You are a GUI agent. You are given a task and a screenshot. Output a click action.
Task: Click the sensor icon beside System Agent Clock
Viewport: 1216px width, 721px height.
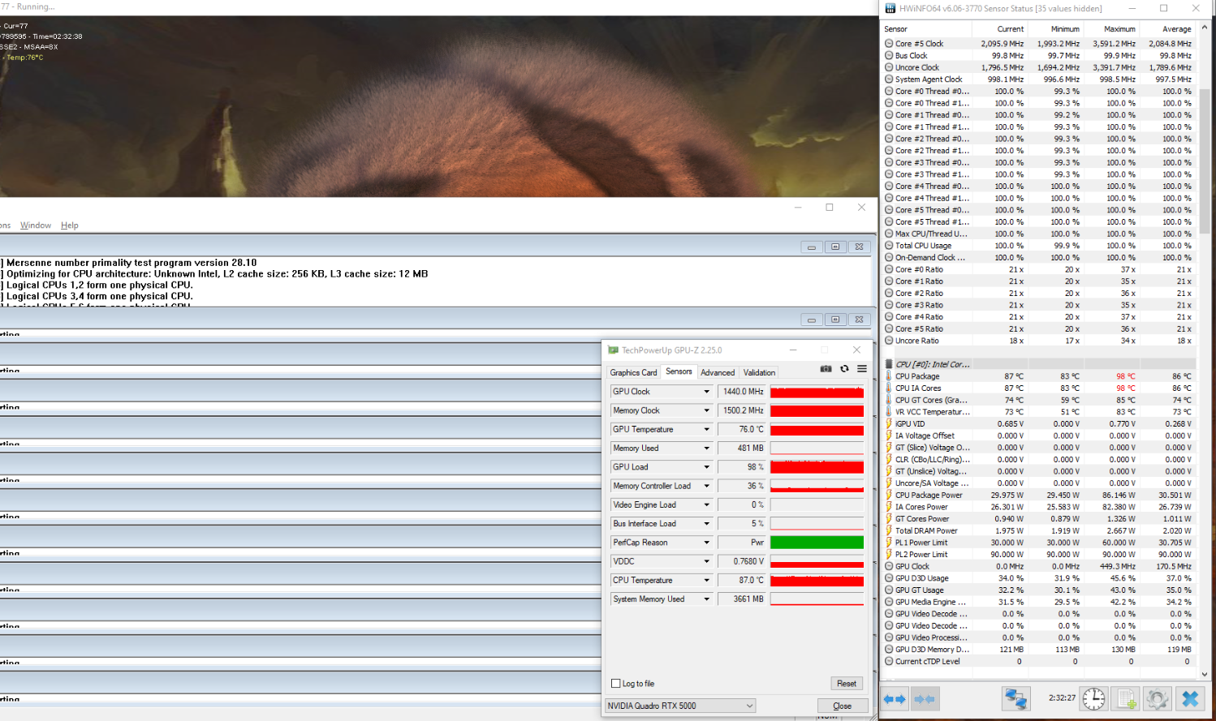889,79
